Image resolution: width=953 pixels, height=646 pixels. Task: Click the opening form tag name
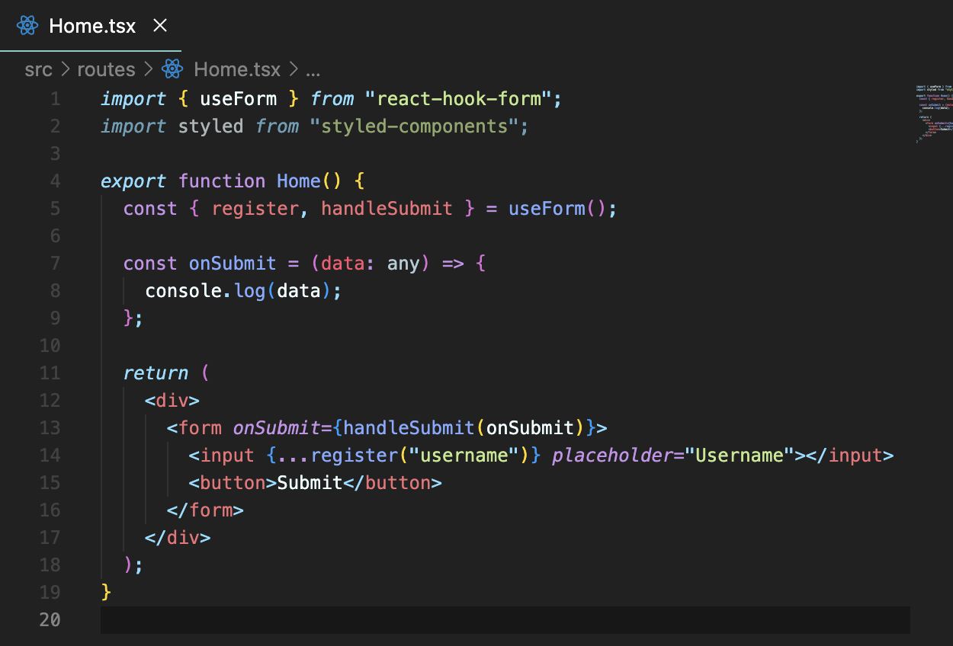tap(201, 428)
